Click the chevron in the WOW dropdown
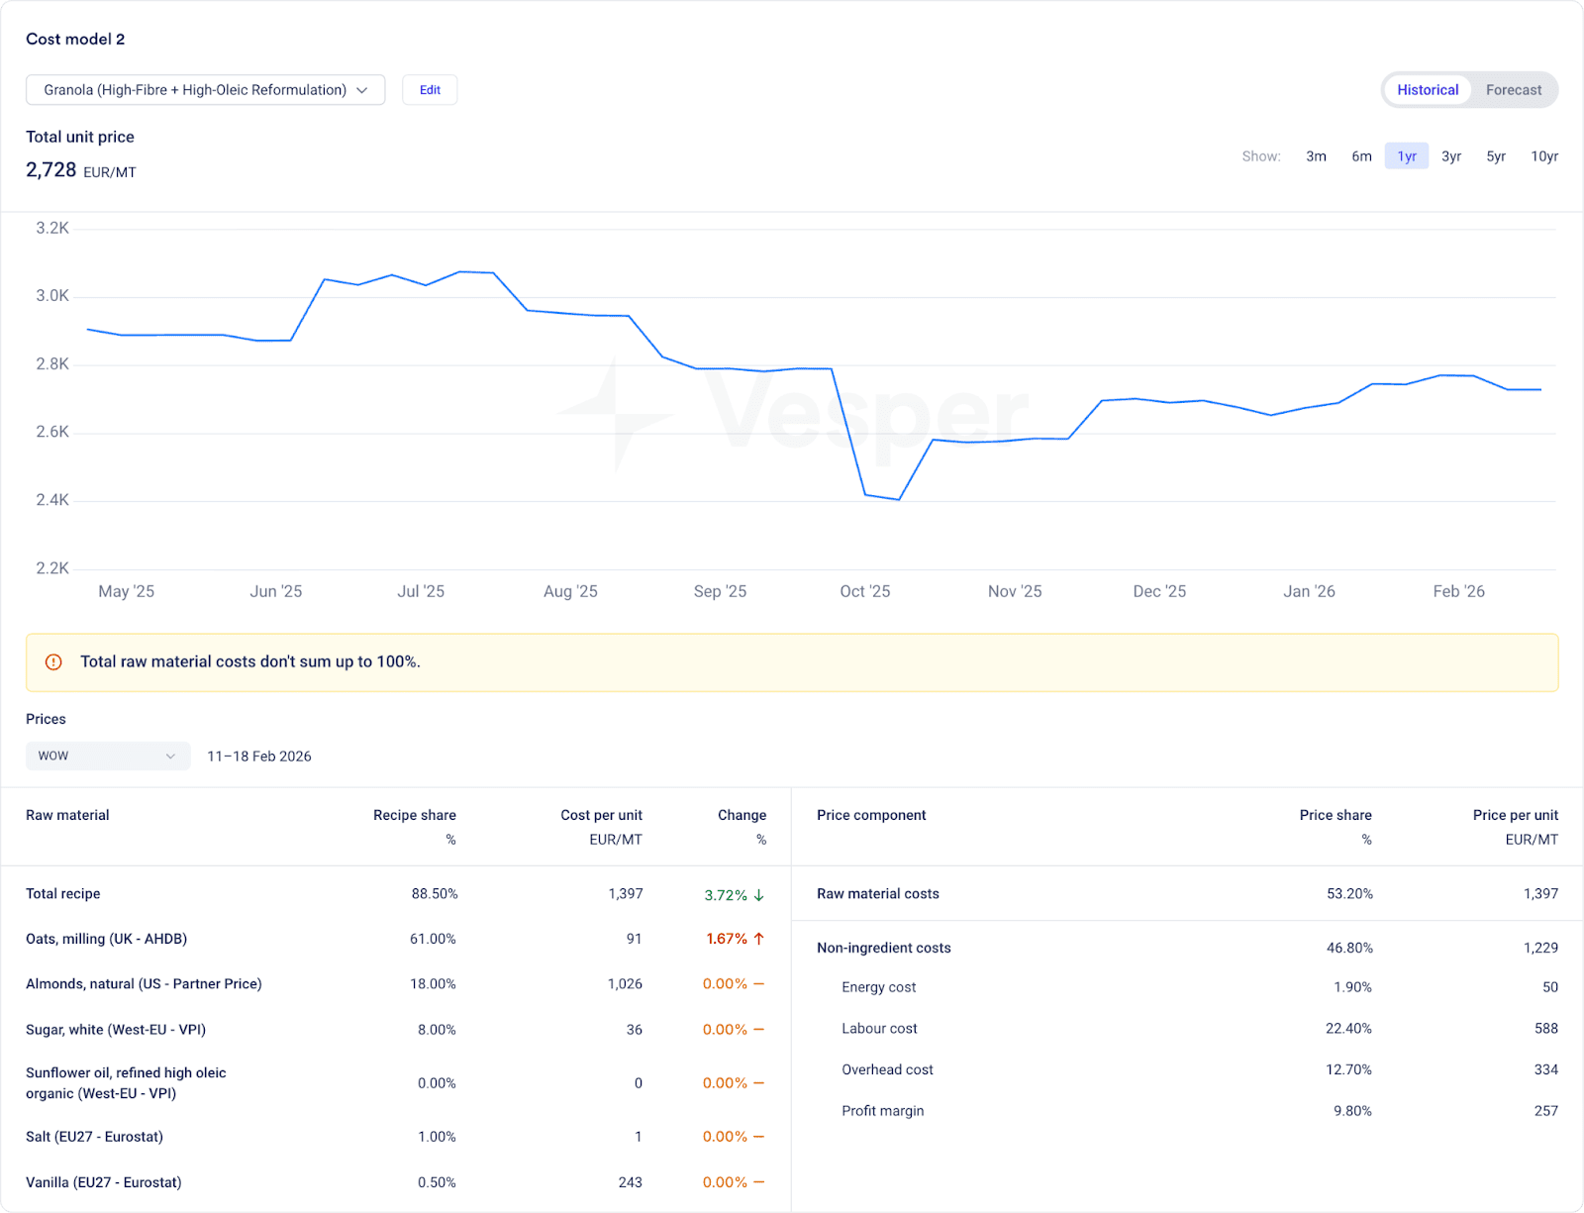Screen dimensions: 1584x1213 pos(170,757)
